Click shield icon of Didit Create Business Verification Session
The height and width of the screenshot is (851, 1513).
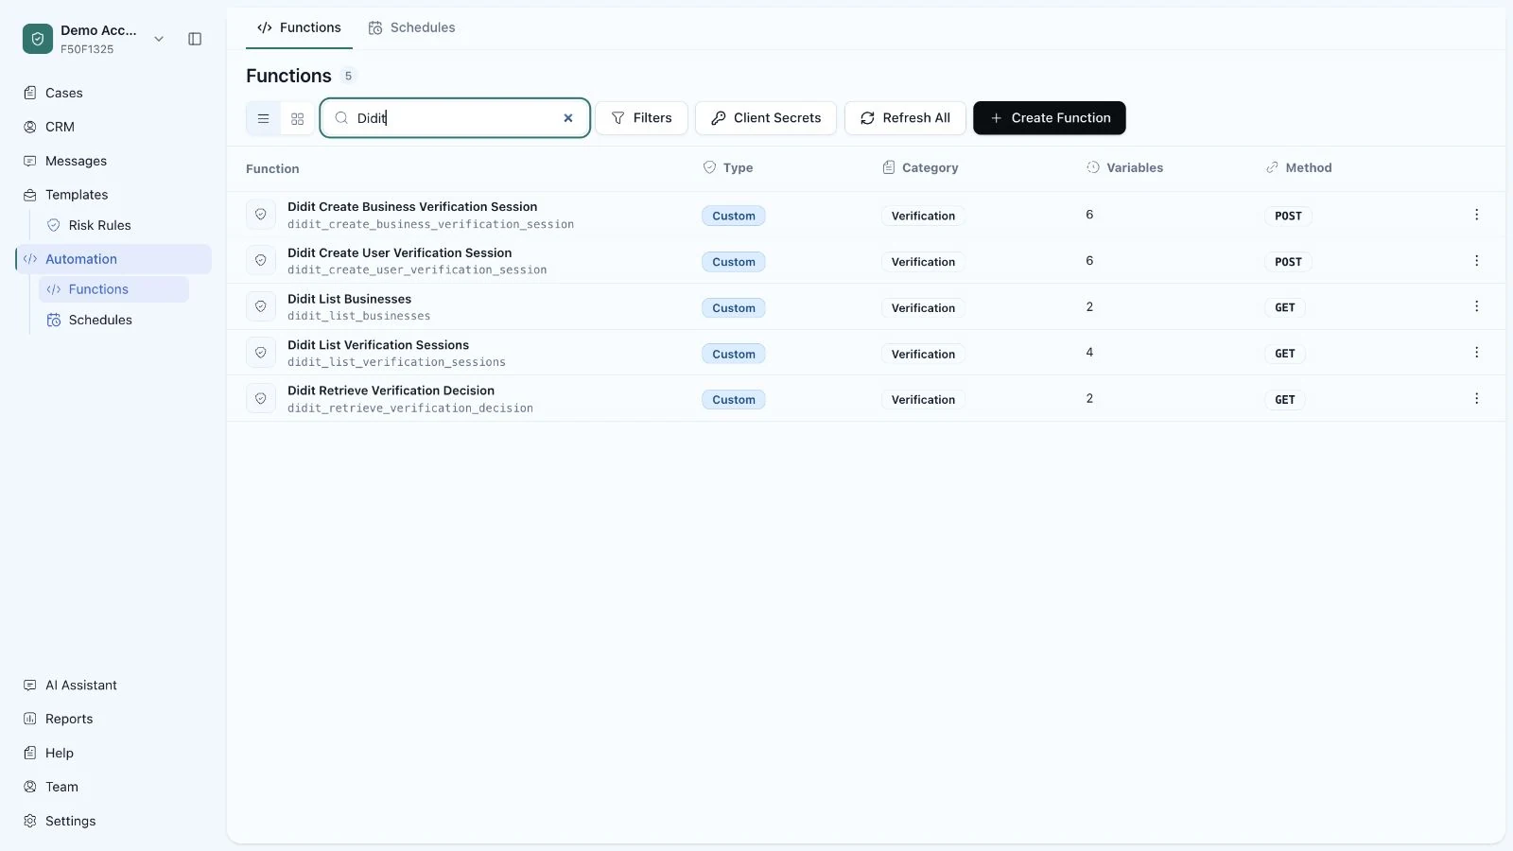pyautogui.click(x=261, y=215)
